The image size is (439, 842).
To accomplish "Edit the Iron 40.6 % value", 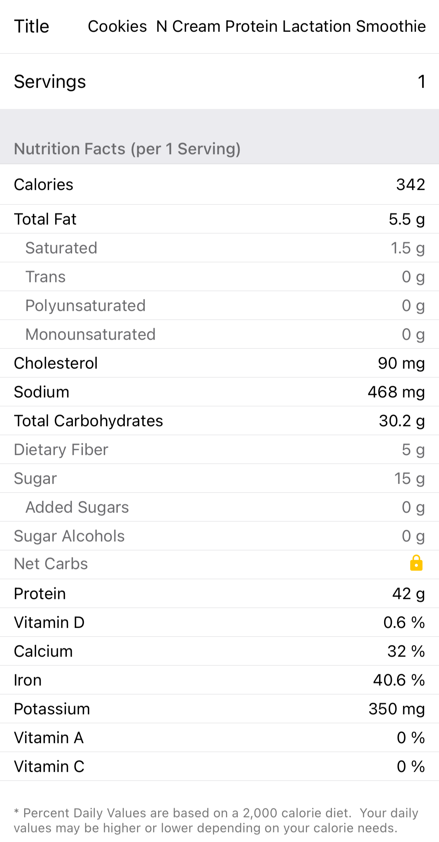I will [399, 680].
